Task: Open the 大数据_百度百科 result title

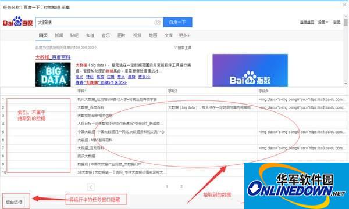Action: click(x=53, y=57)
